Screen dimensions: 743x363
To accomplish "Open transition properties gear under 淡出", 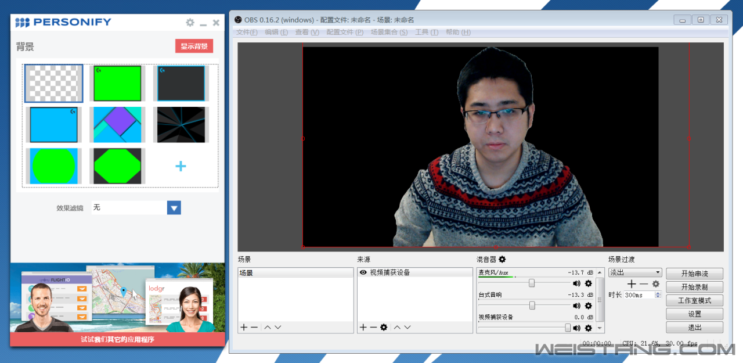I will pyautogui.click(x=656, y=284).
